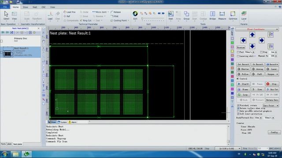Select the Text tool in left drawing toolbar

pos(44,86)
